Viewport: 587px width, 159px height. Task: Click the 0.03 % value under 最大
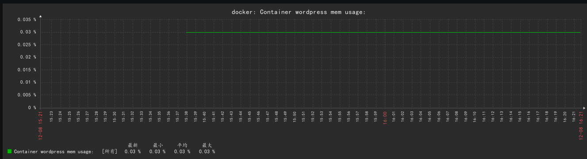[207, 152]
